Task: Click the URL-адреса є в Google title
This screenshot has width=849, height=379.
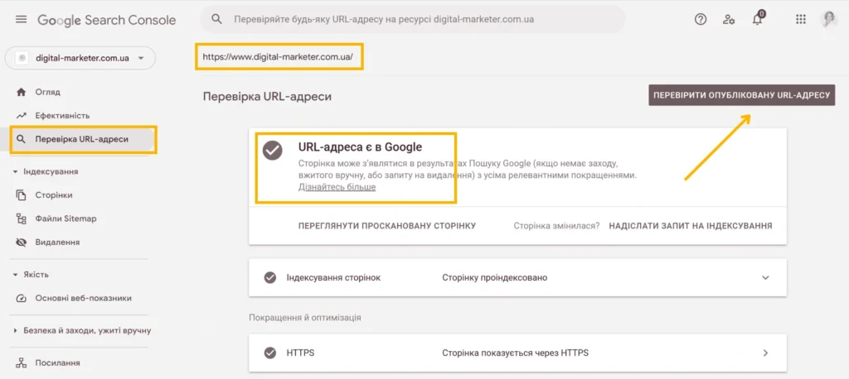Action: [x=360, y=146]
